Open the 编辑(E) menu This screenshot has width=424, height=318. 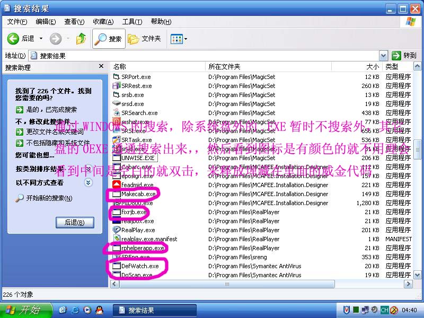[46, 22]
